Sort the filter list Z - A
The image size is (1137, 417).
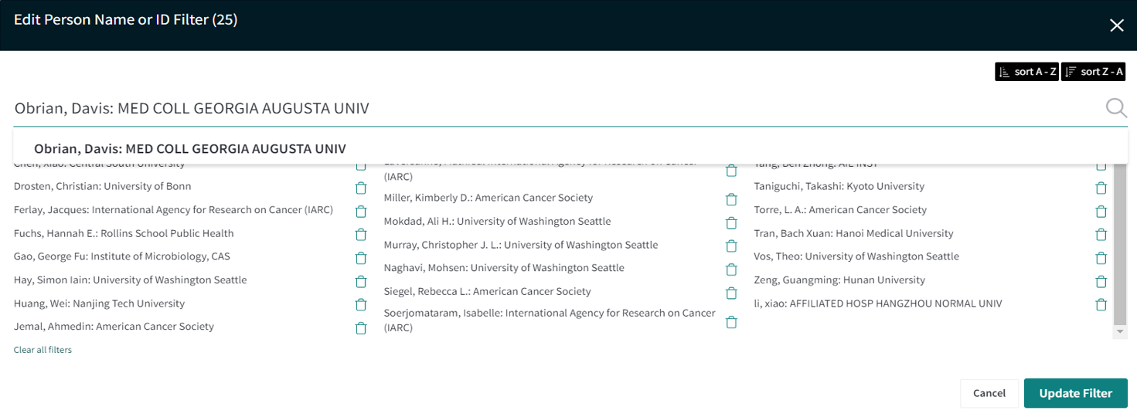(x=1093, y=72)
